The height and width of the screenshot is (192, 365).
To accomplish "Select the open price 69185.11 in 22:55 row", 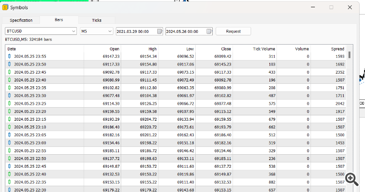I will [111, 151].
